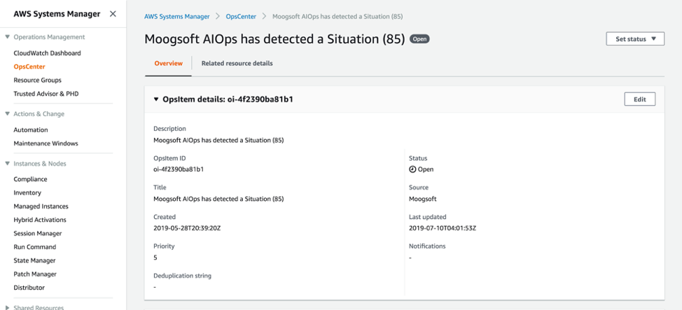Collapse the Actions & Change section
The image size is (682, 310).
pos(8,114)
